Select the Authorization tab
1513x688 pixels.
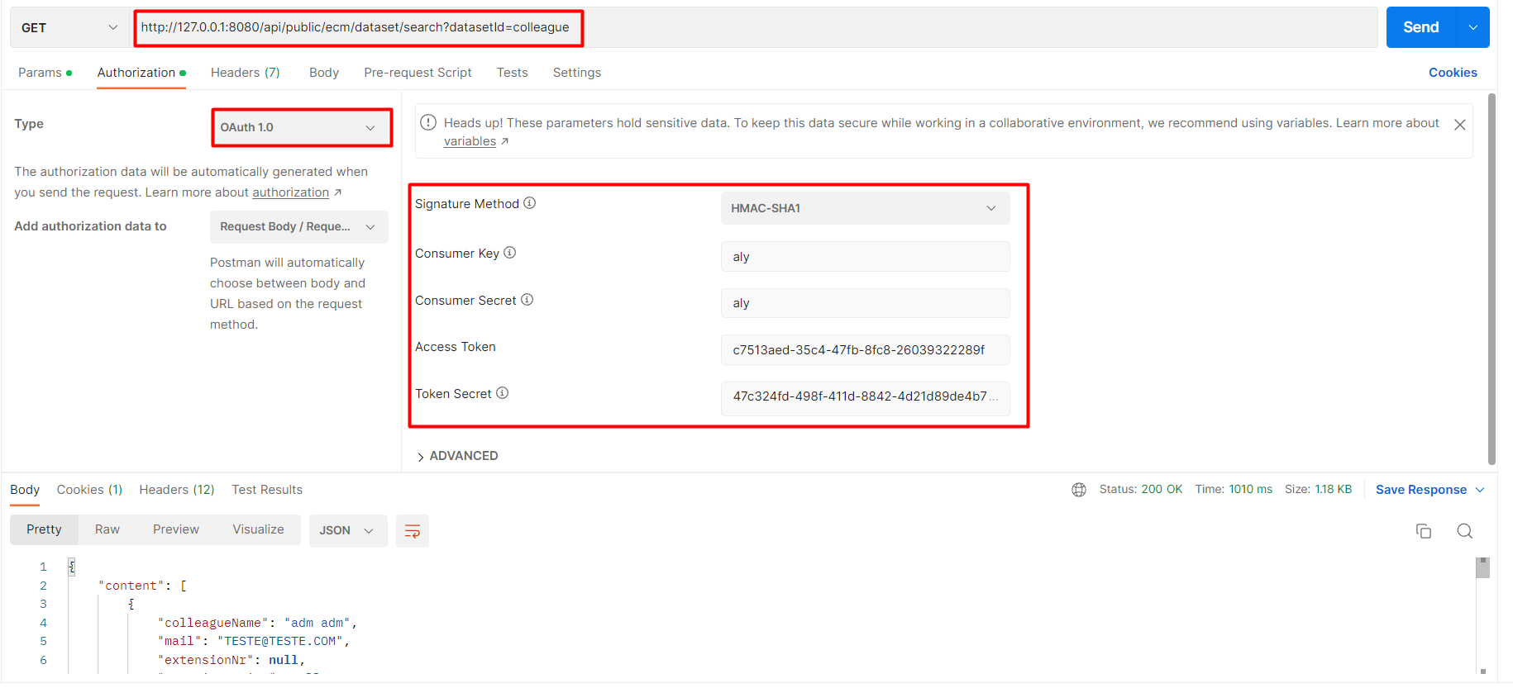(141, 73)
